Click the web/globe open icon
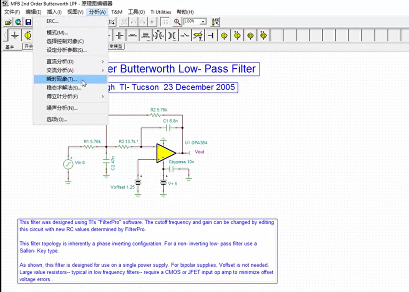This screenshot has height=292, width=409. coord(18,22)
